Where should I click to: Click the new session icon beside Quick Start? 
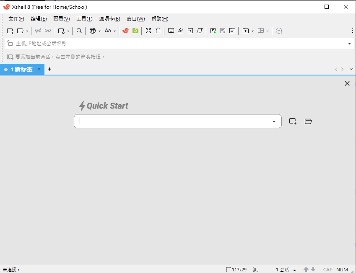coord(293,121)
